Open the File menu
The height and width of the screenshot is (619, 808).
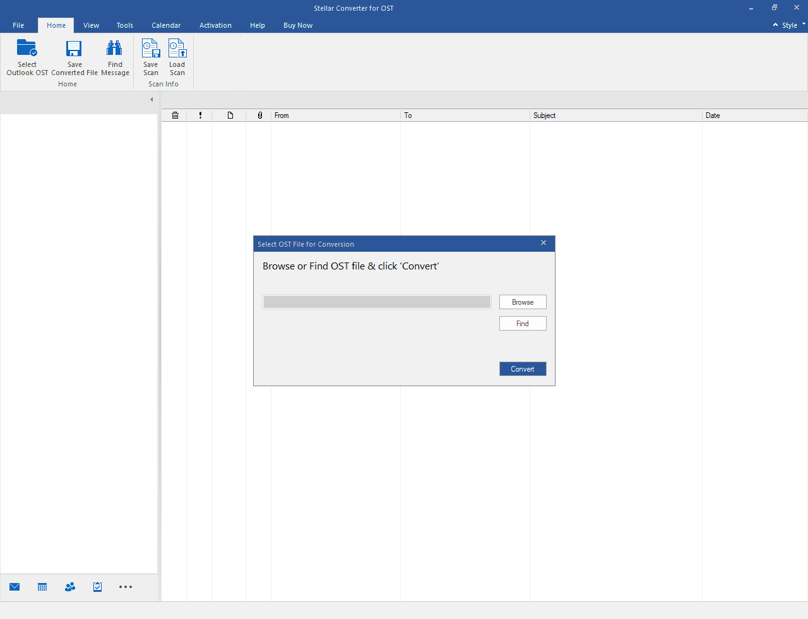coord(18,25)
